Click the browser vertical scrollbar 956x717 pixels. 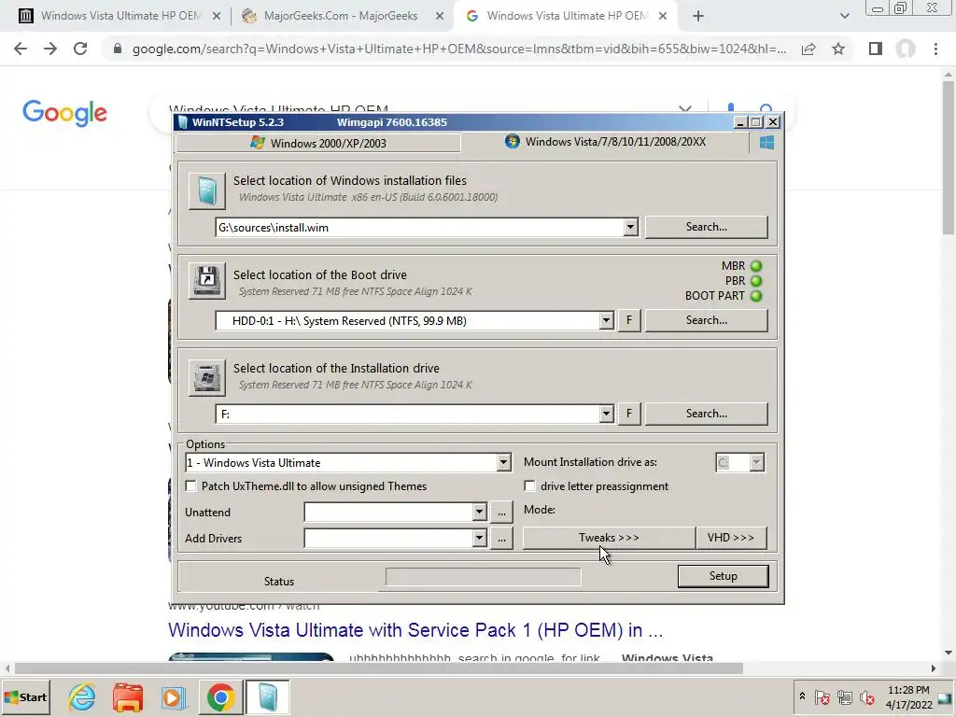(949, 158)
